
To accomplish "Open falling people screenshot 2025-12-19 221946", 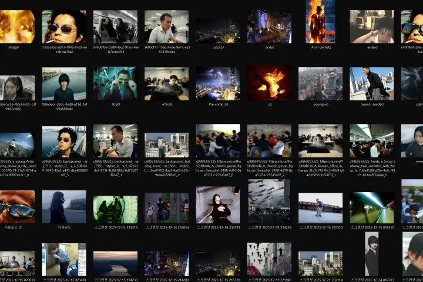I will coord(269,259).
